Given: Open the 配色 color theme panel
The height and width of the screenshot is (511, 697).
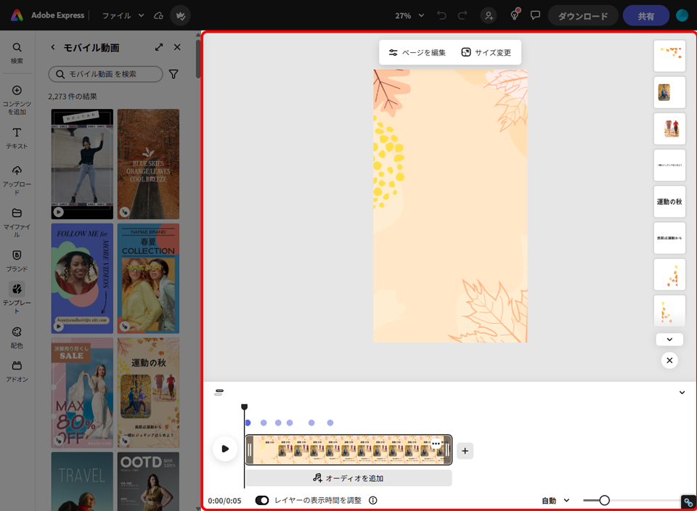Looking at the screenshot, I should (x=17, y=337).
